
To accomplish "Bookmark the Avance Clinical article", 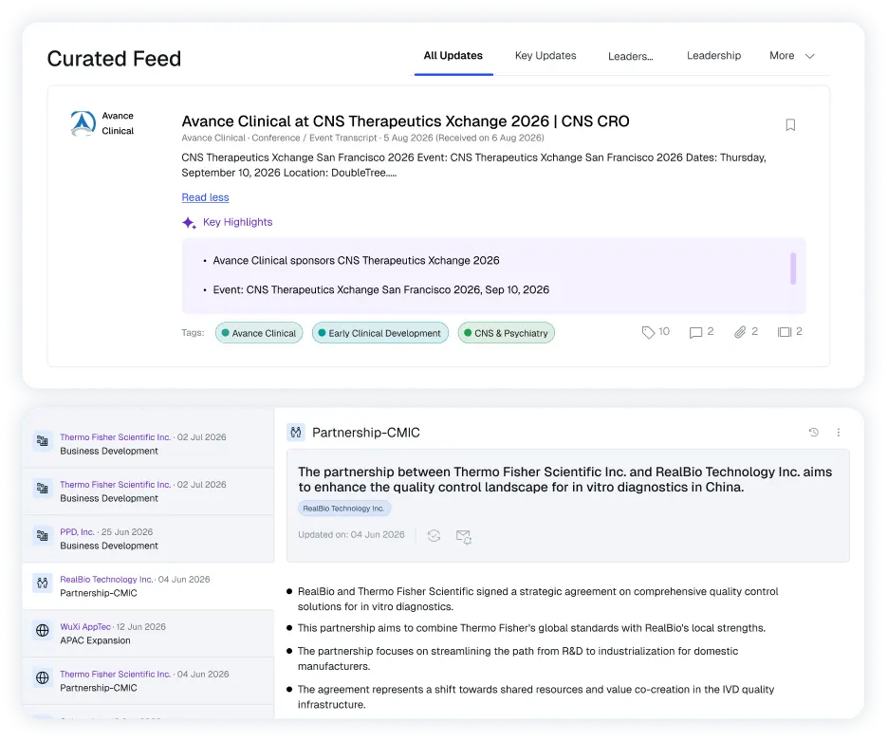I will click(790, 124).
